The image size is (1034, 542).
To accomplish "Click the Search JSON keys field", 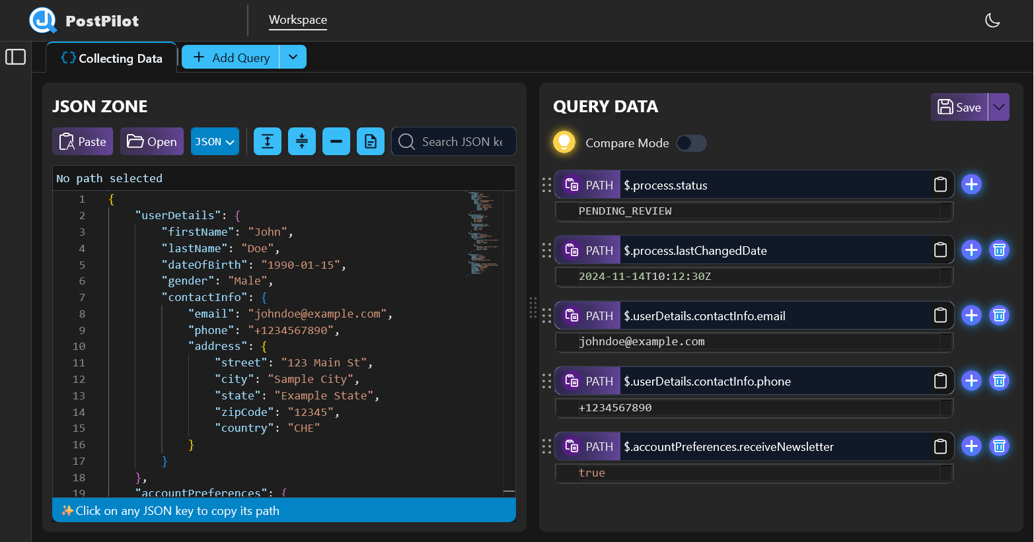I will tap(454, 141).
